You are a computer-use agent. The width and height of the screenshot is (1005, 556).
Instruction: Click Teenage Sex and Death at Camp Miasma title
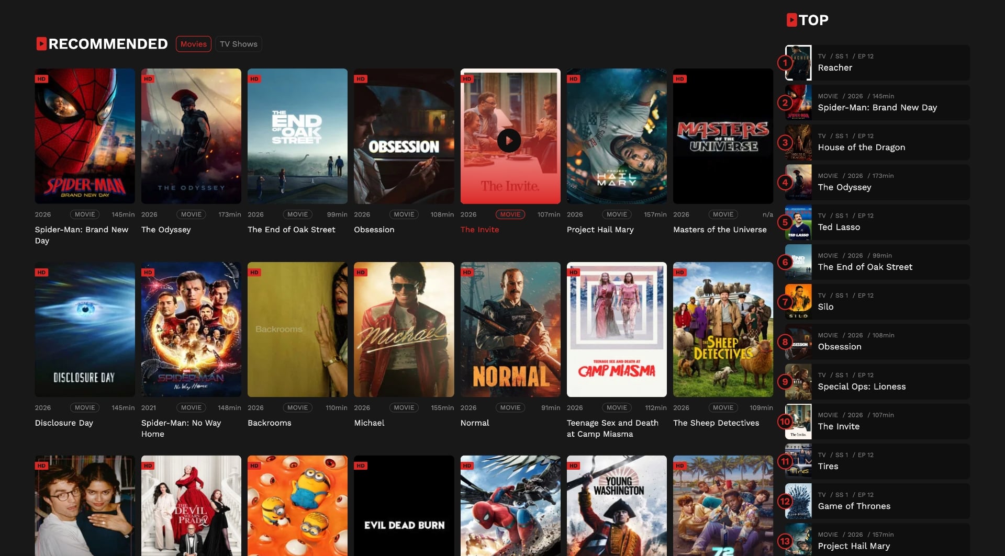click(x=612, y=428)
